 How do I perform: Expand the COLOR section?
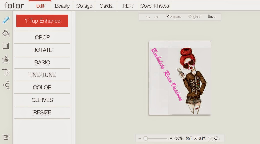[42, 87]
